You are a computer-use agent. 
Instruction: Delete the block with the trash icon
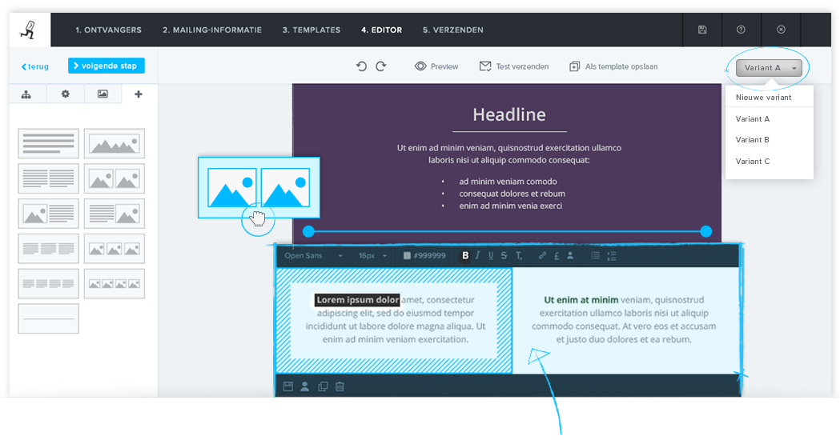click(x=340, y=387)
